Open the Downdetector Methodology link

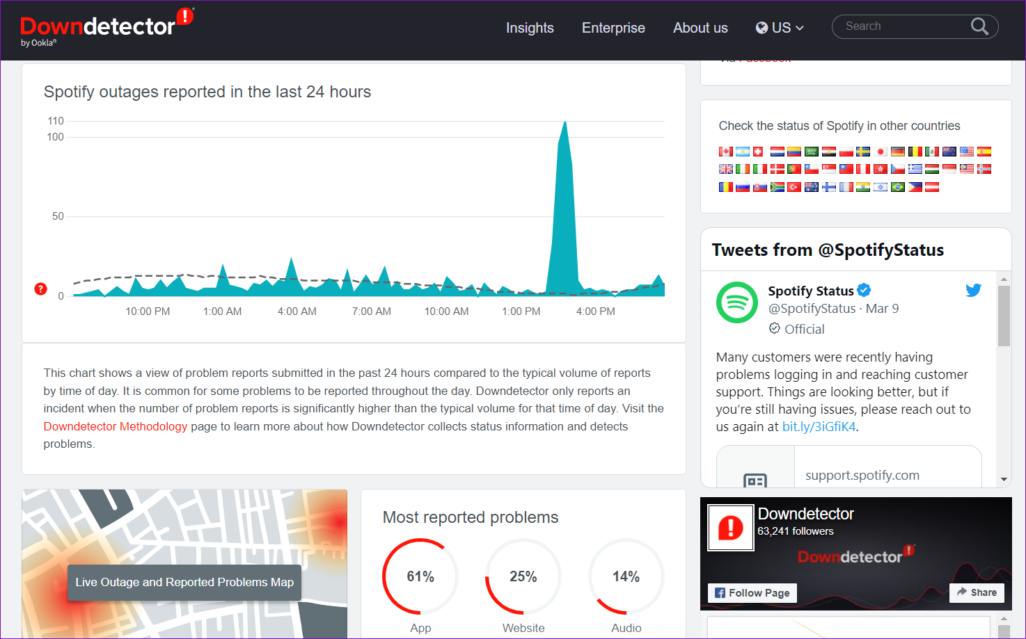116,426
